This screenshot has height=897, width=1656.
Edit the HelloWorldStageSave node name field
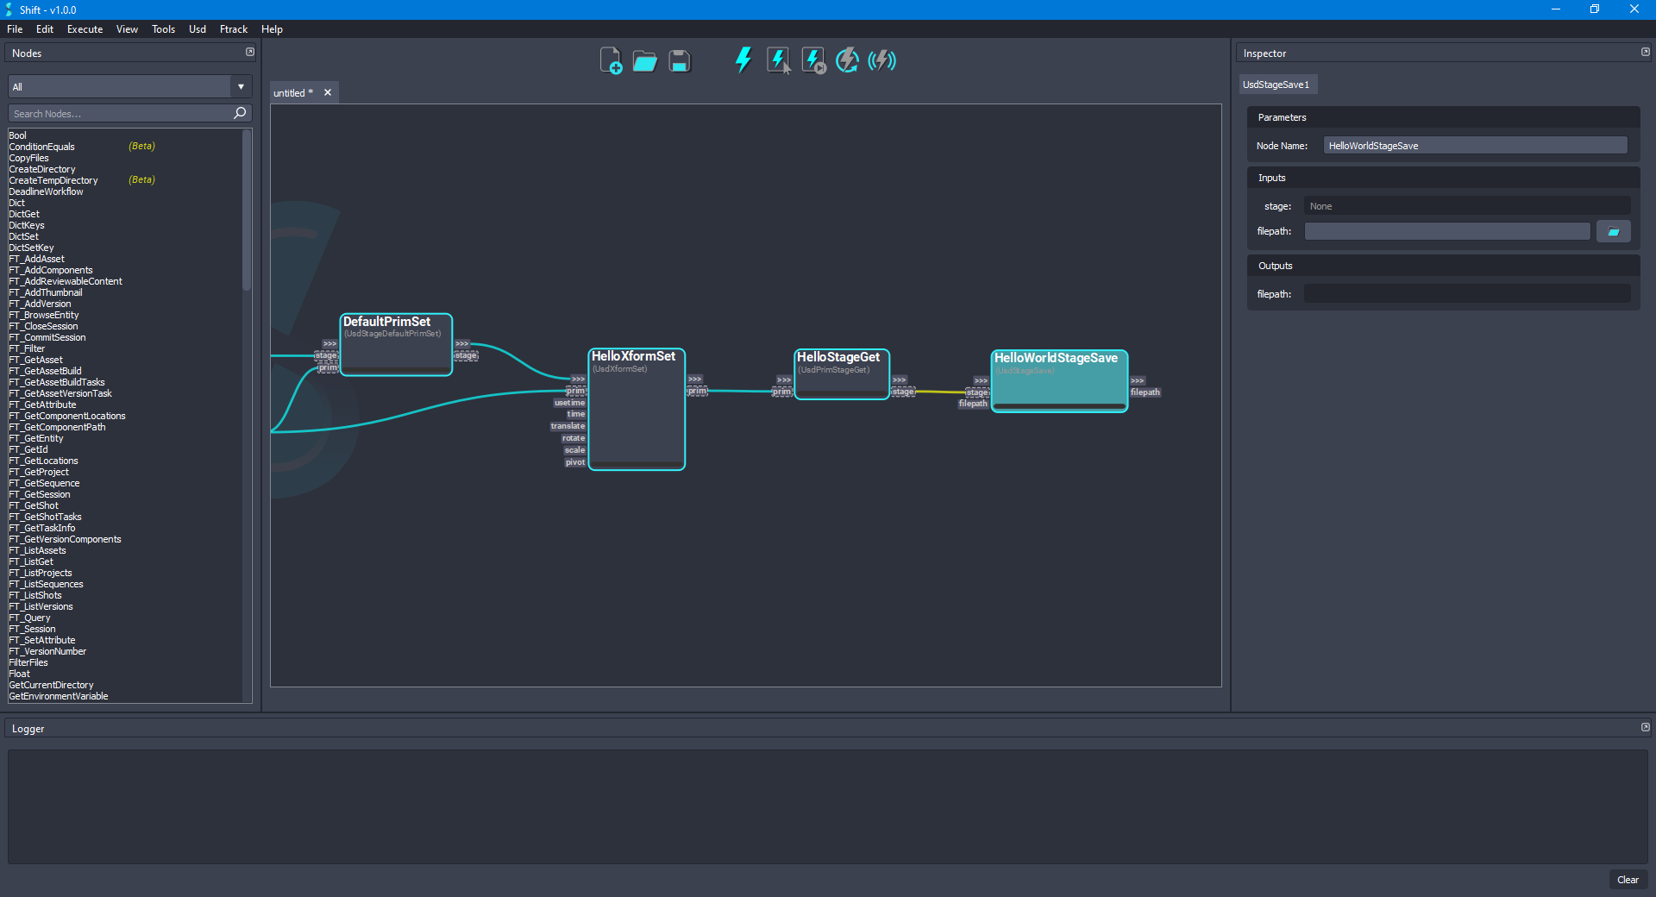(x=1474, y=145)
